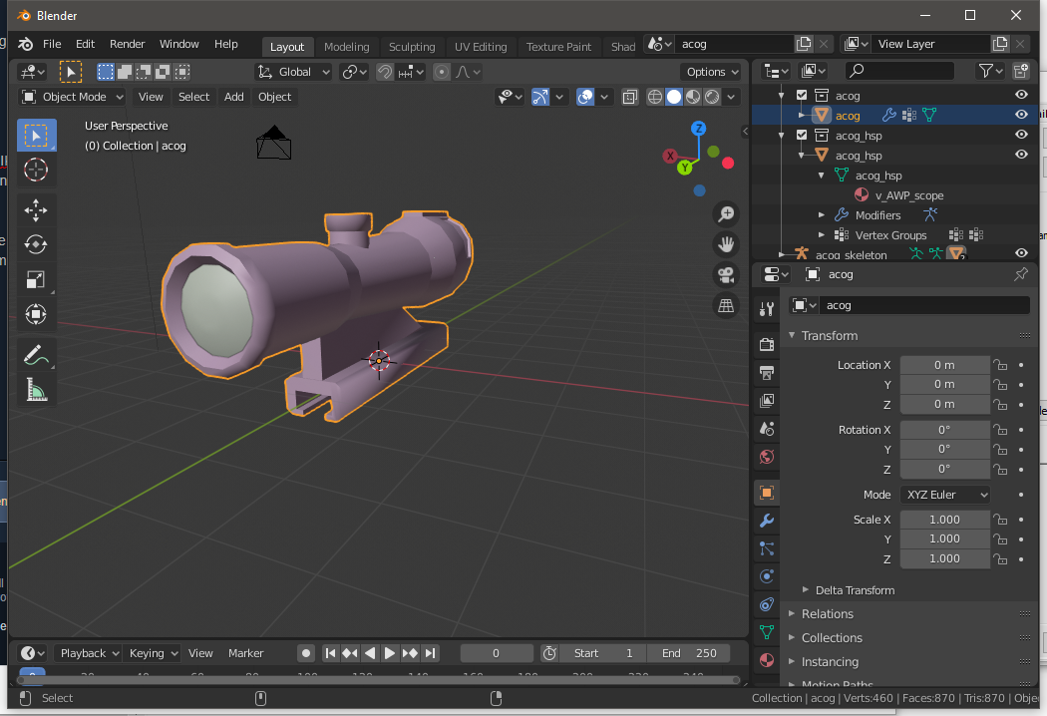Click the zoom magnifier viewport icon
The width and height of the screenshot is (1047, 716).
726,214
